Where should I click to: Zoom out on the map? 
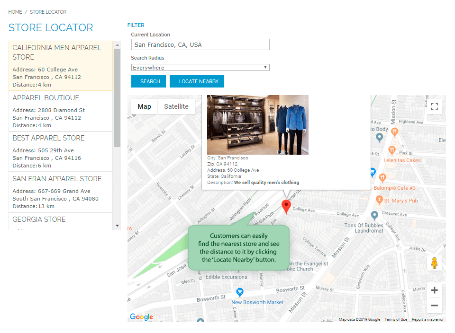point(434,306)
